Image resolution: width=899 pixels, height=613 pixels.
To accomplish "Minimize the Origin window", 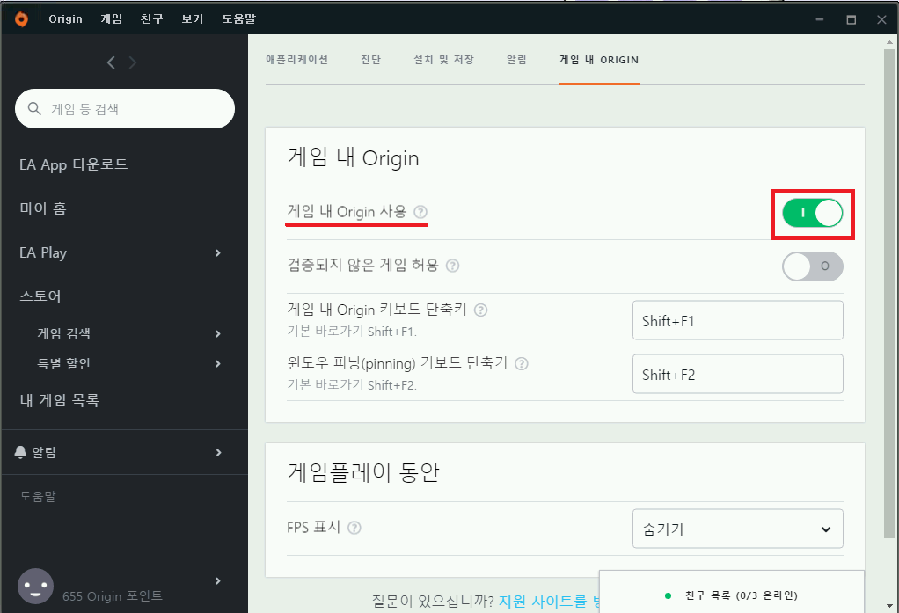I will coord(820,19).
